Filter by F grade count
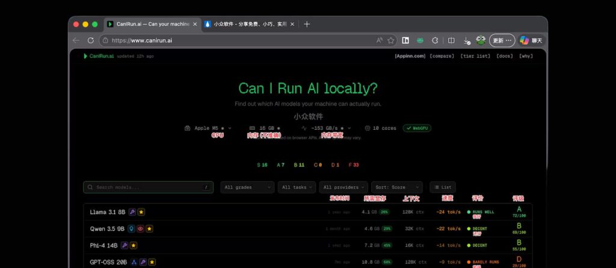 tap(353, 165)
